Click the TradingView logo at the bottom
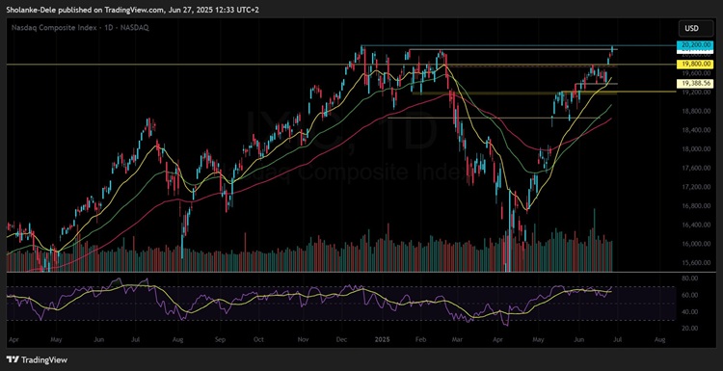The height and width of the screenshot is (371, 723). (x=37, y=360)
